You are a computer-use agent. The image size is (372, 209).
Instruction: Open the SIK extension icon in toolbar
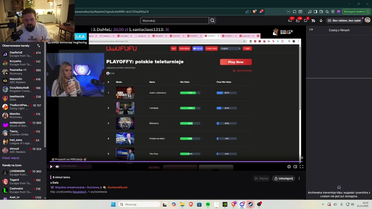(x=289, y=12)
